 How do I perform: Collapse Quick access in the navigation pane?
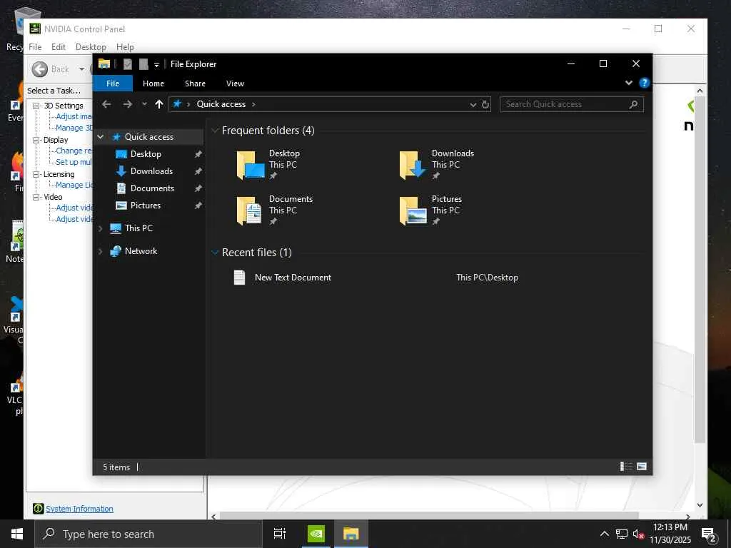pyautogui.click(x=100, y=136)
